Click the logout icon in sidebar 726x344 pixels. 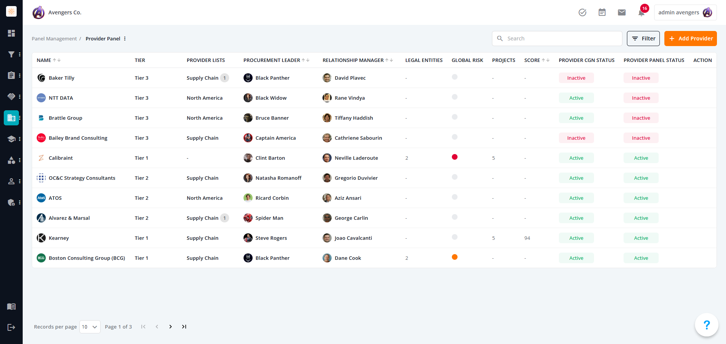point(11,327)
